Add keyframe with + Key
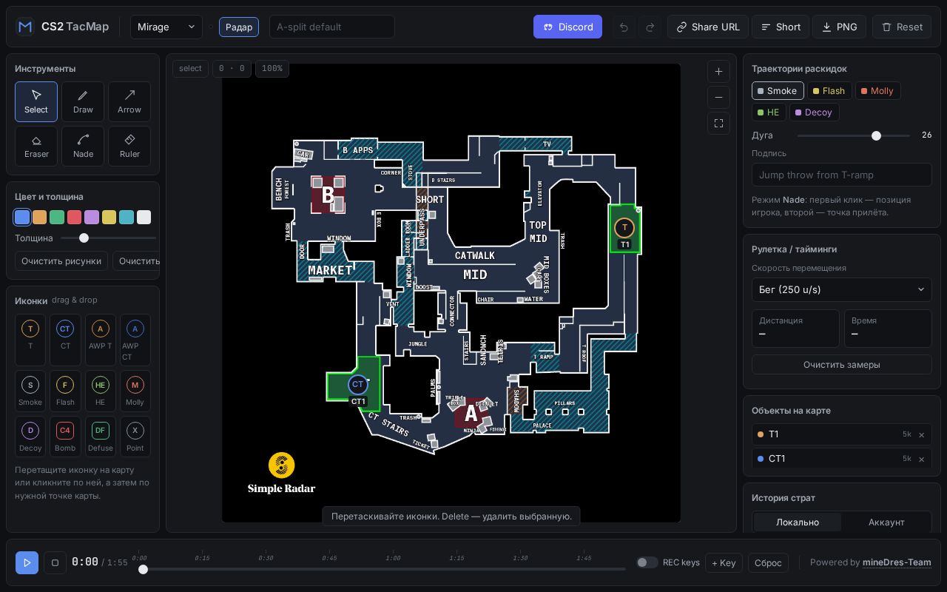This screenshot has height=592, width=947. pos(724,562)
